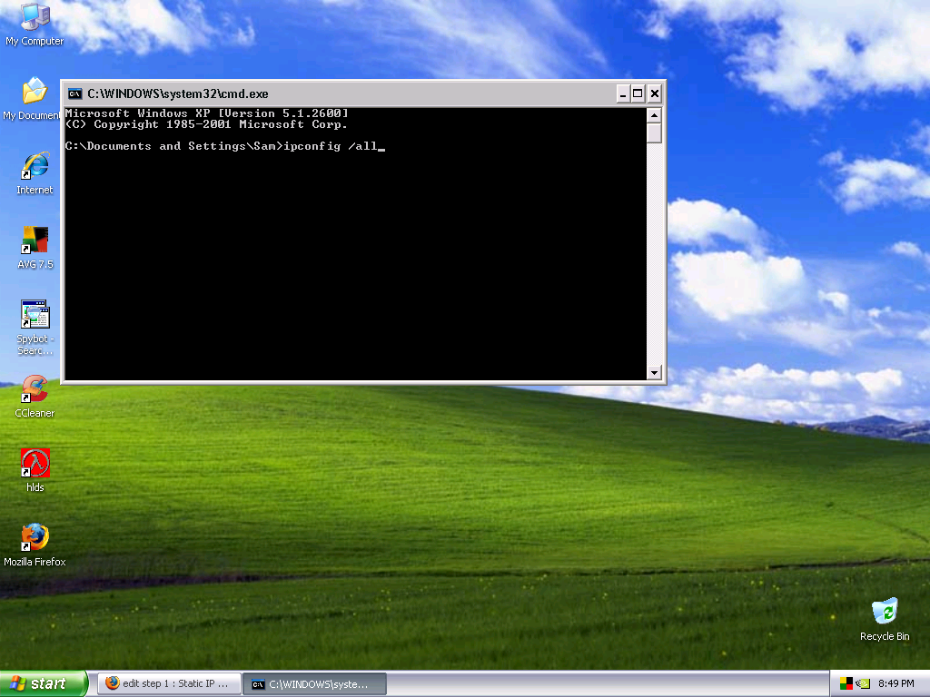Click the NVIDIA tray icon
Image resolution: width=930 pixels, height=697 pixels.
point(864,683)
